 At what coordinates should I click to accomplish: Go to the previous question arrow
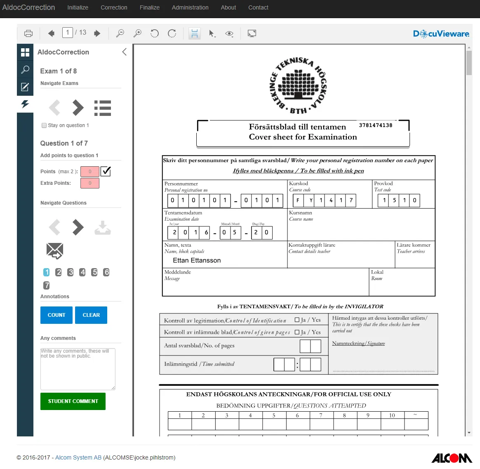(54, 227)
